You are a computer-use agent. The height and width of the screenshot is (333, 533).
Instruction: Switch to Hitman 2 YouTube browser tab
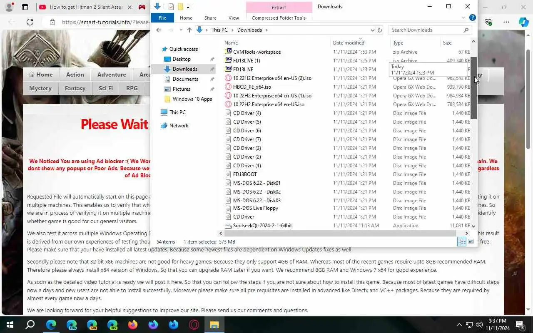click(x=85, y=7)
